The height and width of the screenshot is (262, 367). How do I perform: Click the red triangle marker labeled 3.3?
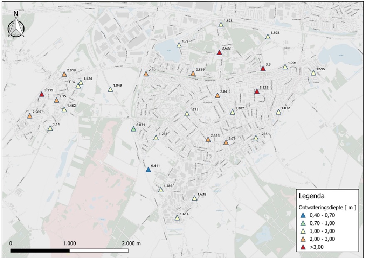(x=263, y=68)
